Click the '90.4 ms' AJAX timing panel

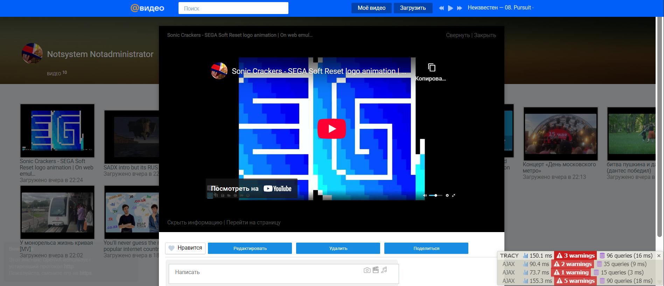[x=536, y=264]
